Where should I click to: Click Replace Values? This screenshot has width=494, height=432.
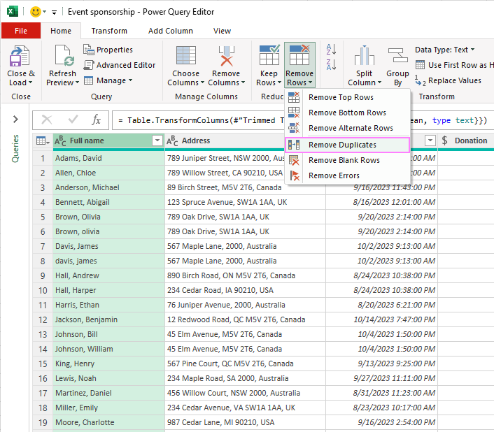448,81
